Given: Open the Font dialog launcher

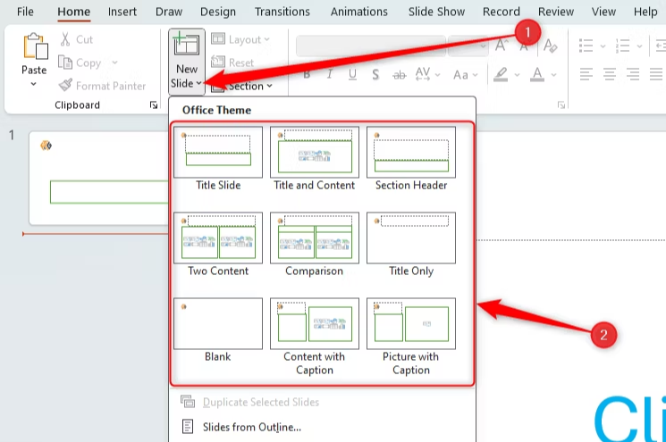Looking at the screenshot, I should [561, 104].
